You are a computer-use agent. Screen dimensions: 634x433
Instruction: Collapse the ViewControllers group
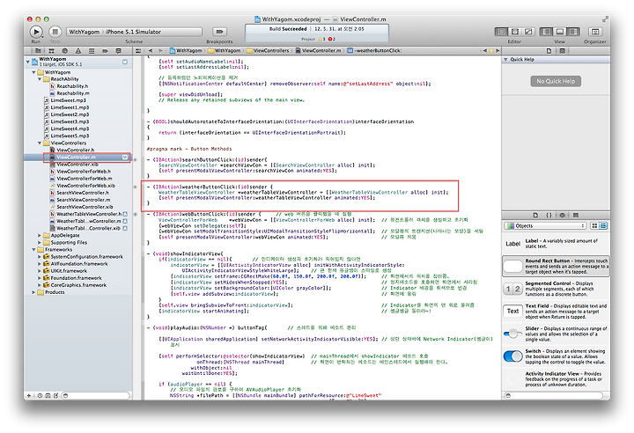[40, 143]
